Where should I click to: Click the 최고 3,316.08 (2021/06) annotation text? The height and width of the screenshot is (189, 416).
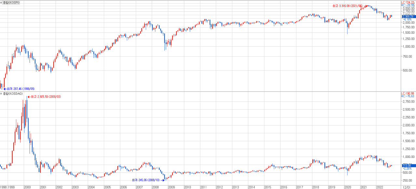pyautogui.click(x=347, y=6)
